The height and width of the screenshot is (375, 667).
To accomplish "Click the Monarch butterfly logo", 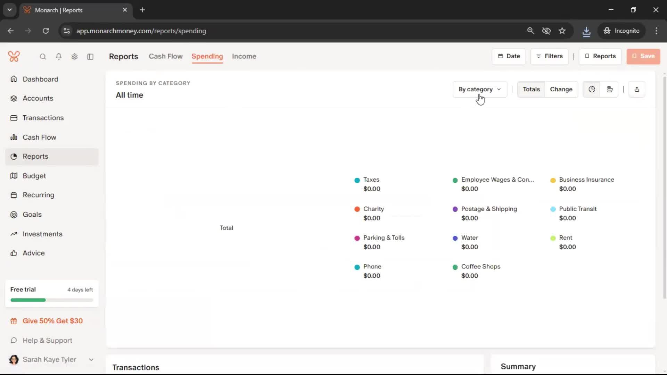I will [14, 56].
